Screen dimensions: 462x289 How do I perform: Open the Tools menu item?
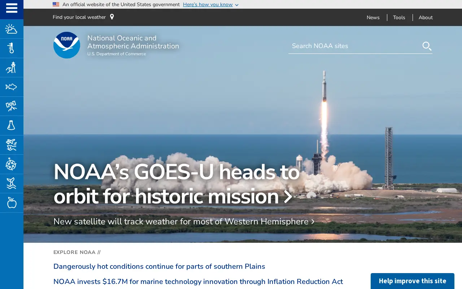pyautogui.click(x=399, y=17)
